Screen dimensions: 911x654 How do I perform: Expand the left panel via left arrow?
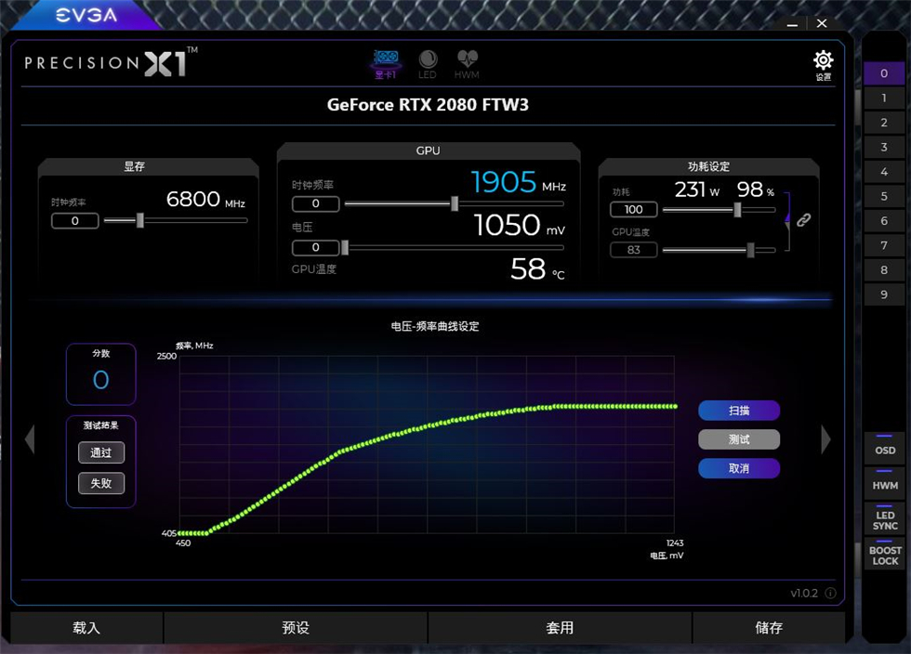[30, 440]
